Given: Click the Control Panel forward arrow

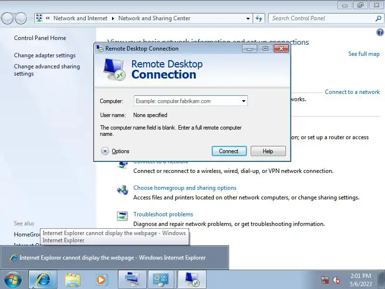Looking at the screenshot, I should 21,18.
